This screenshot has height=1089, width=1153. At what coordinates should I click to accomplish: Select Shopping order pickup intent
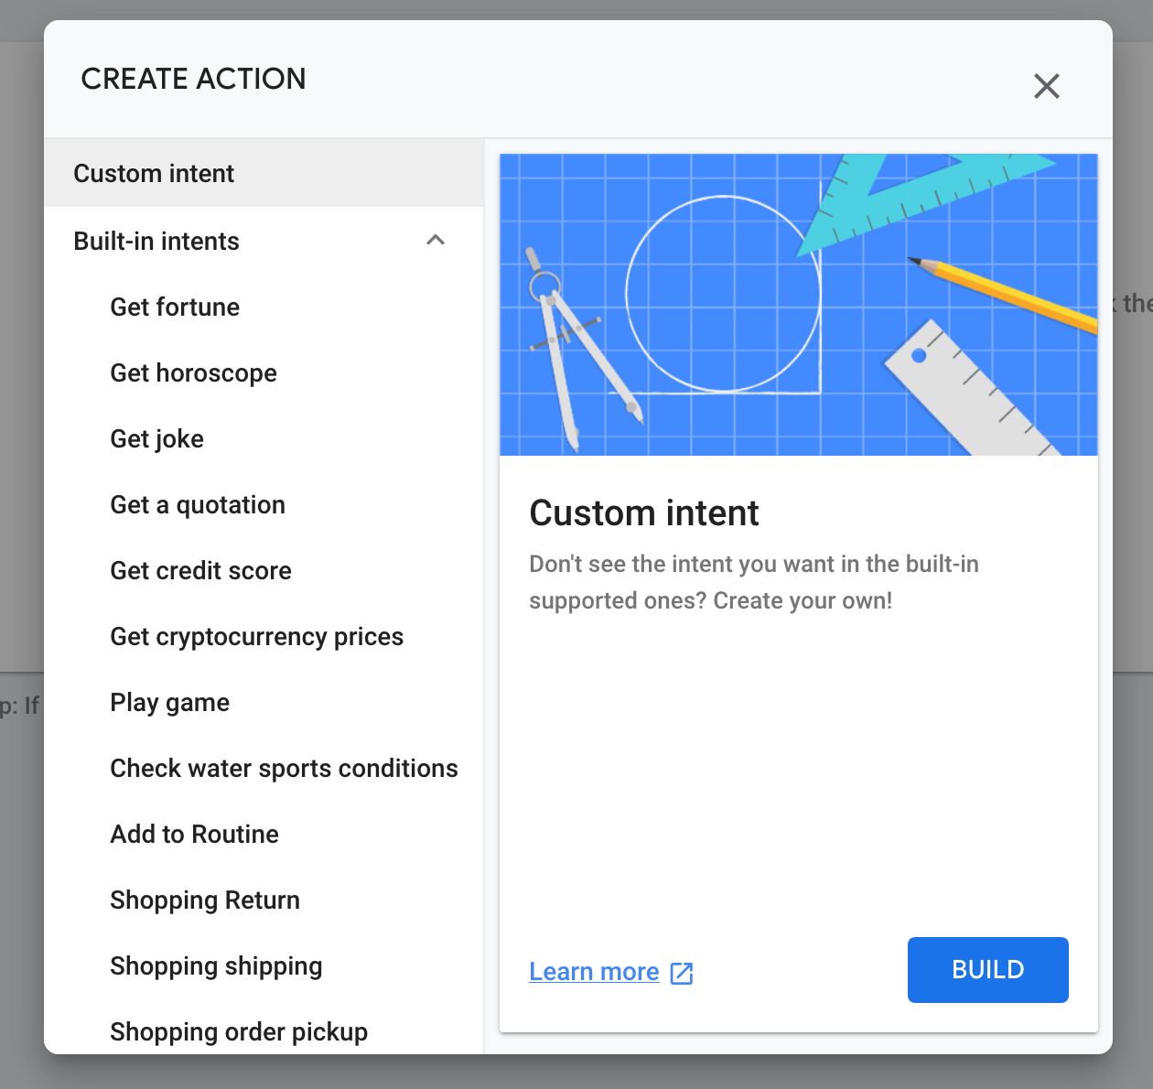[x=264, y=1032]
